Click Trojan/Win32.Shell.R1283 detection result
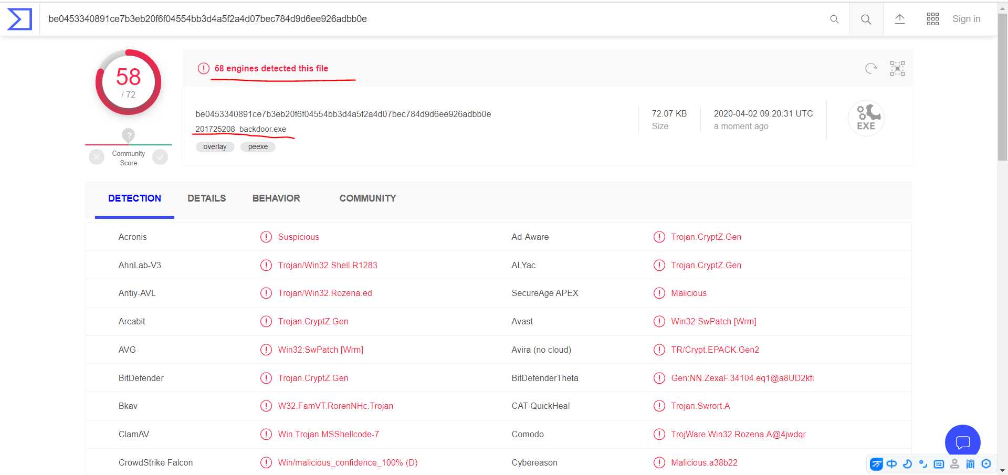The width and height of the screenshot is (1008, 475). (328, 266)
